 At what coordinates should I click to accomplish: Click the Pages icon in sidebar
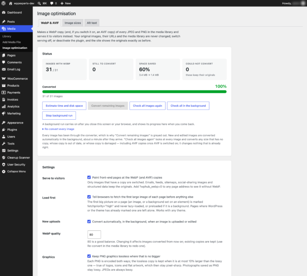pos(4,55)
